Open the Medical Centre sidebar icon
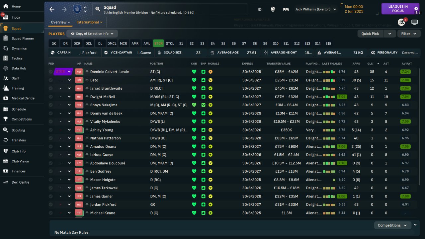This screenshot has height=239, width=425. (5, 98)
